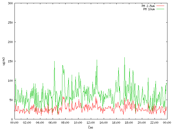
Task: Click the red PM 2.5um legend line
Action: 160,6
